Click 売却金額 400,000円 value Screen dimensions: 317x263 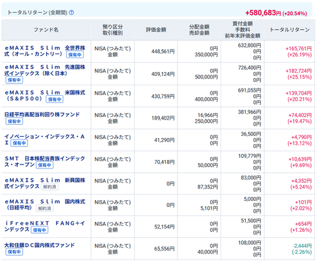(x=206, y=99)
